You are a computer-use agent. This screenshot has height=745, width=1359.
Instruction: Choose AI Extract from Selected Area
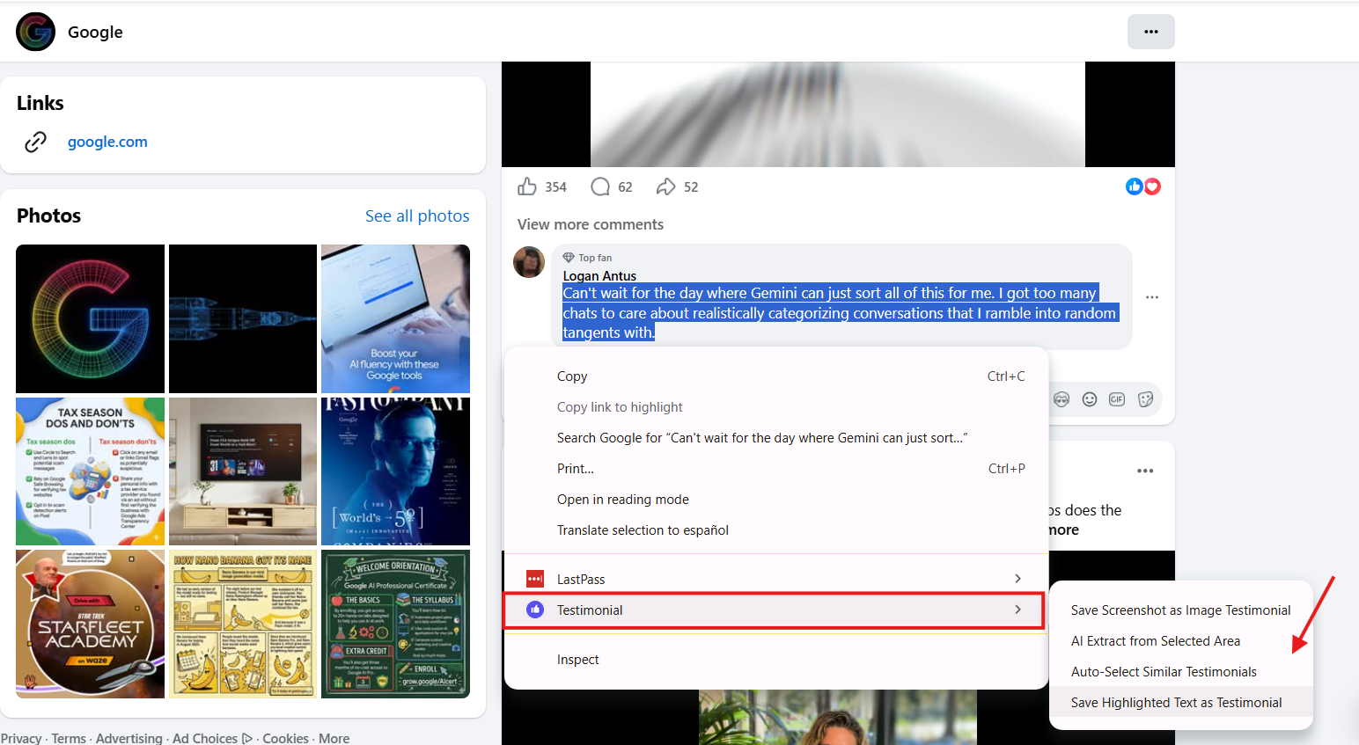(x=1155, y=641)
